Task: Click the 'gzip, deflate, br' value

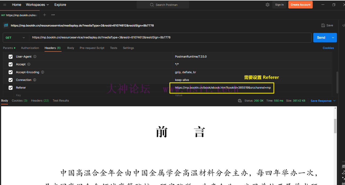Action: point(185,72)
